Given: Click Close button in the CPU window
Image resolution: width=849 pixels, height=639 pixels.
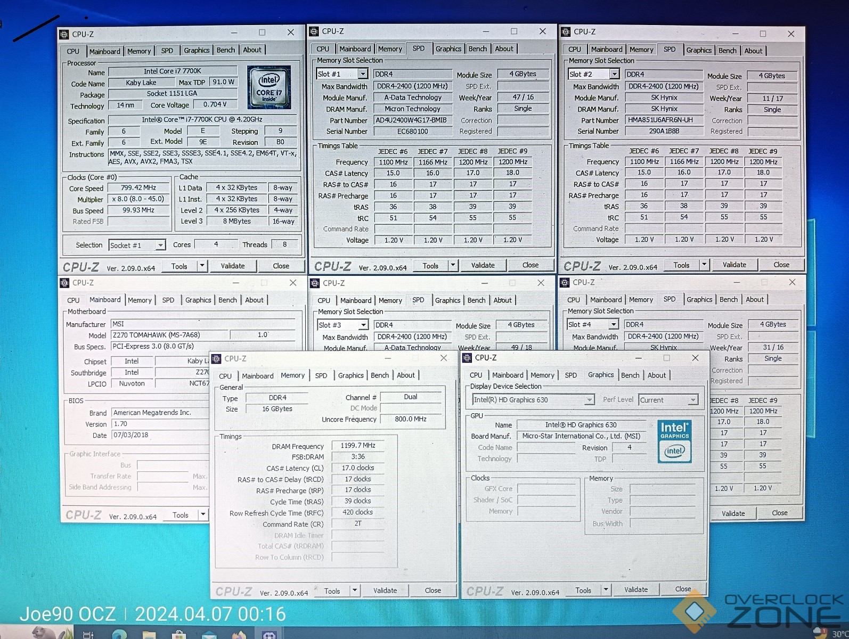Looking at the screenshot, I should pyautogui.click(x=281, y=266).
